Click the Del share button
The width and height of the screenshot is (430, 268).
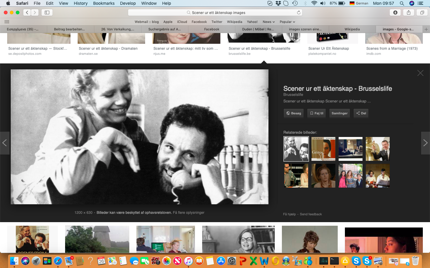coord(361,113)
